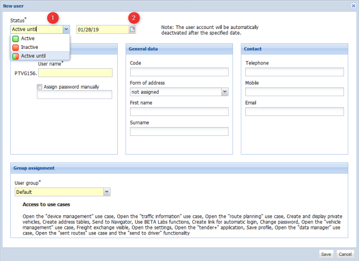Click the First name input field
This screenshot has width=359, height=261.
tap(179, 111)
